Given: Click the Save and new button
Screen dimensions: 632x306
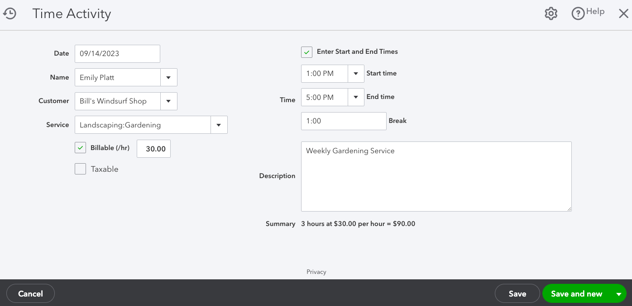Looking at the screenshot, I should point(576,294).
